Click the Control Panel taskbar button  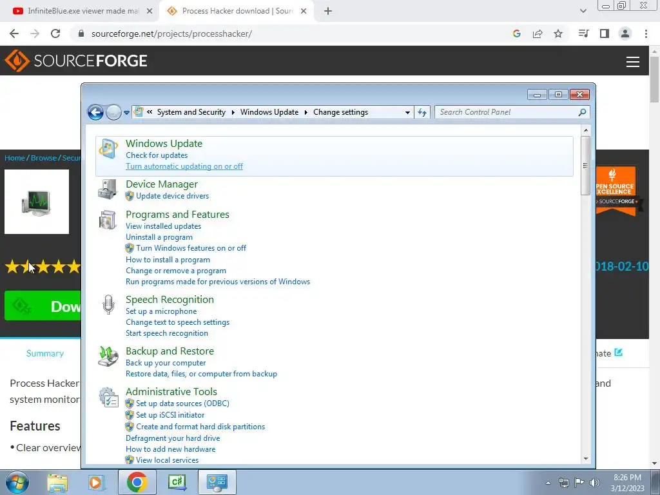[x=217, y=482]
